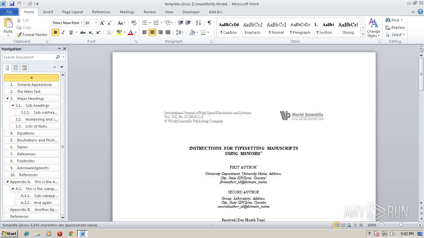
Task: Open Change Case dropdown
Action: tap(122, 23)
